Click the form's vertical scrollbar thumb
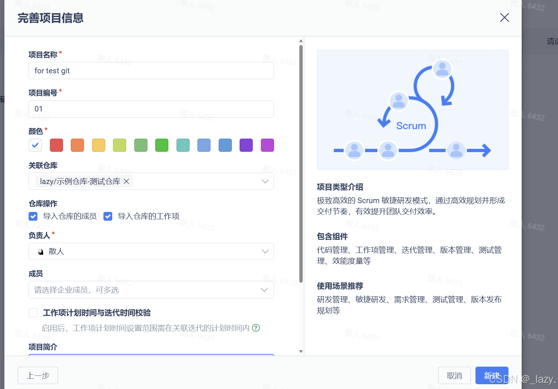 [x=301, y=164]
